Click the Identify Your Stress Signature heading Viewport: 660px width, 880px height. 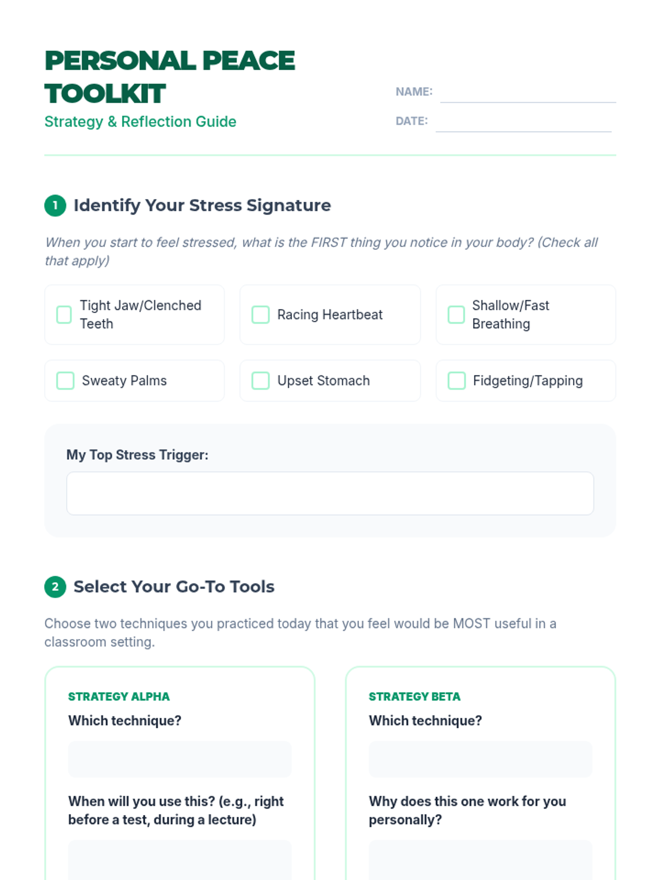coord(202,206)
